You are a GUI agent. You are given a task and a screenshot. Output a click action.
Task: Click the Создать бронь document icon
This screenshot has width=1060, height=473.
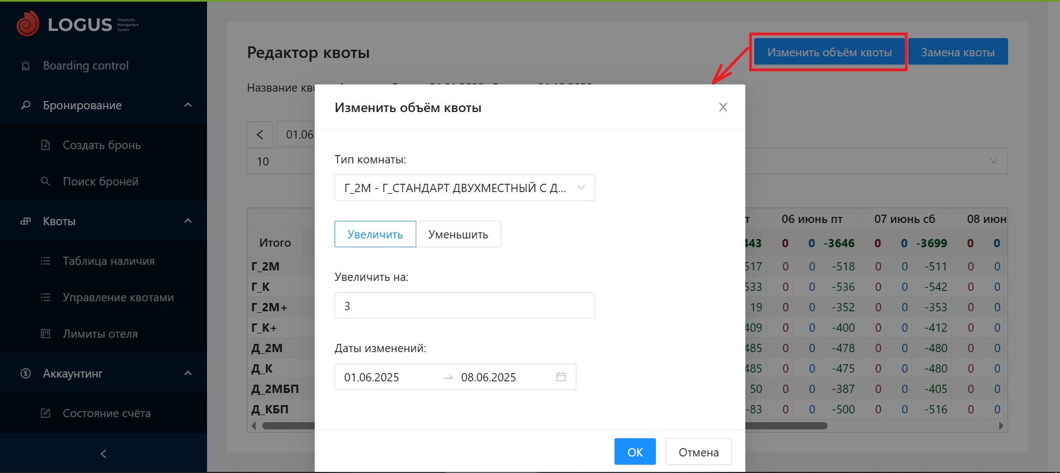coord(46,145)
